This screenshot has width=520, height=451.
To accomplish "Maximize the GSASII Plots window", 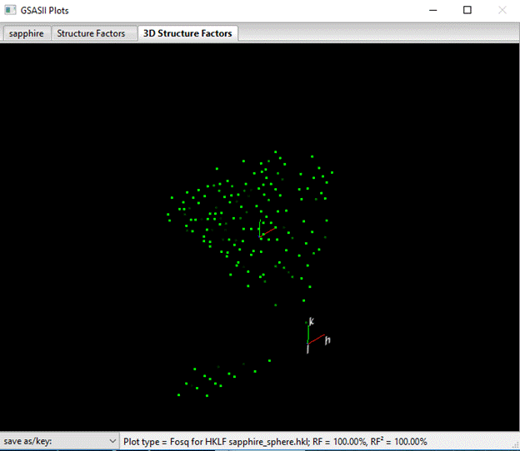I will point(467,10).
